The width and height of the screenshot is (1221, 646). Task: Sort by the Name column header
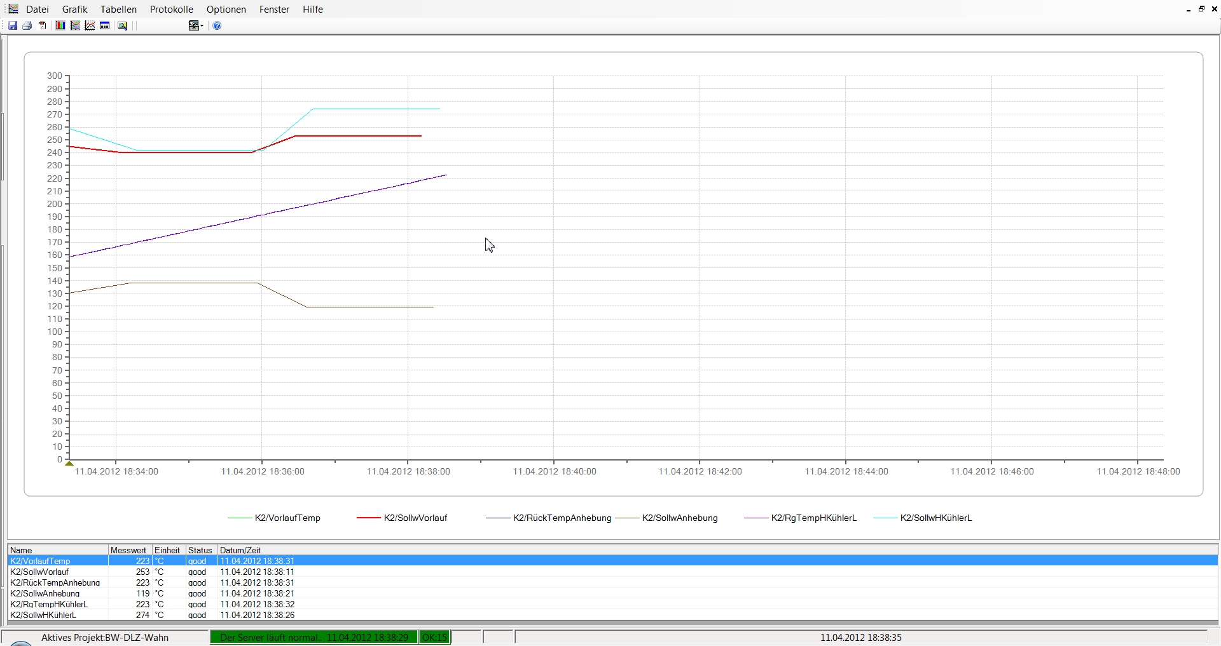58,550
